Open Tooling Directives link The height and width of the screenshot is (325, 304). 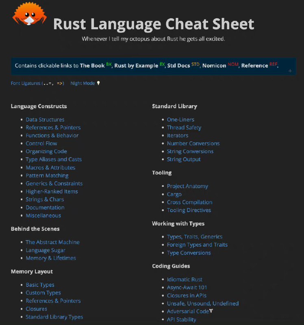click(189, 210)
